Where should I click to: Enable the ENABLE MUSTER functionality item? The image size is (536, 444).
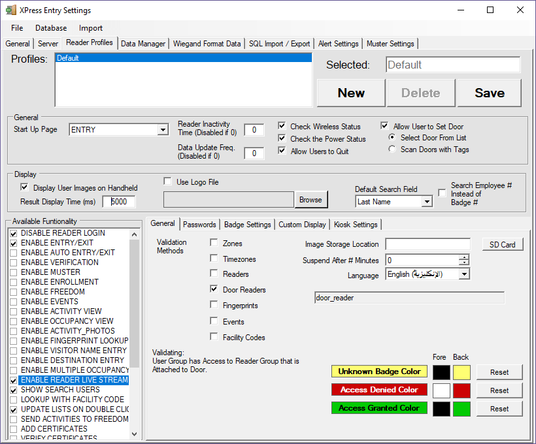click(14, 272)
